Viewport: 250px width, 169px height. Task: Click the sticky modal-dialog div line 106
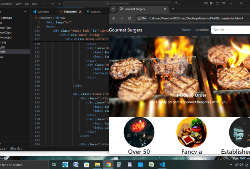pyautogui.click(x=81, y=35)
